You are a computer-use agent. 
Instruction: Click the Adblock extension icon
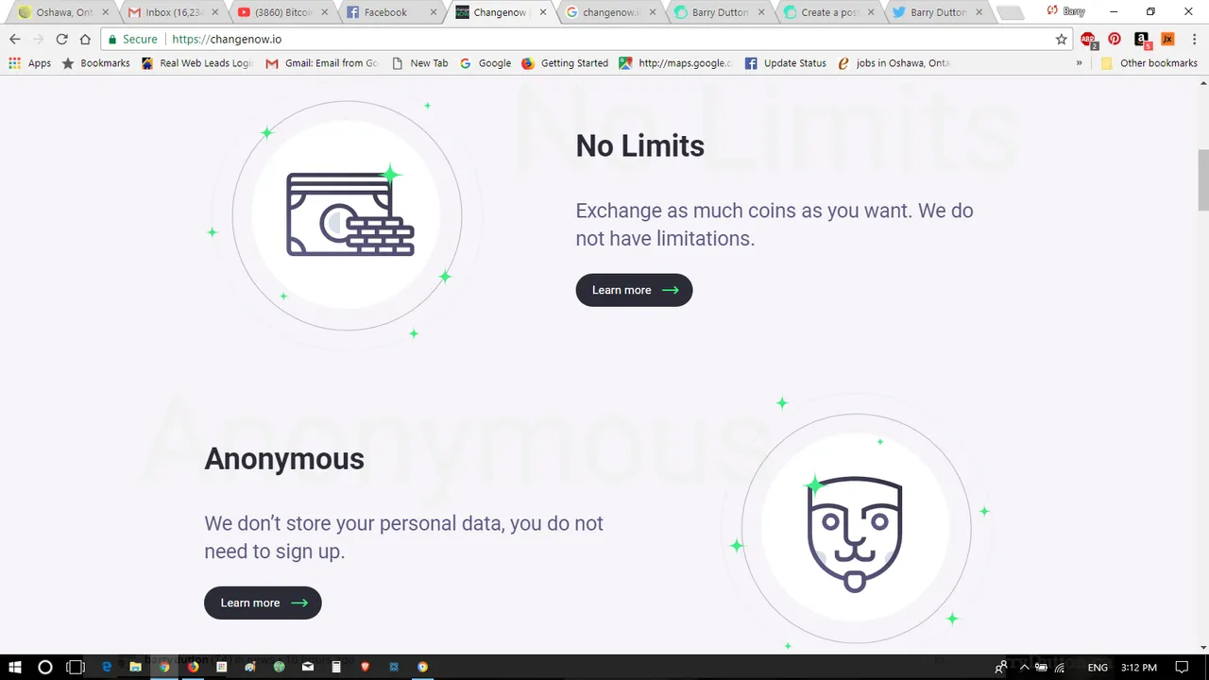click(1088, 40)
